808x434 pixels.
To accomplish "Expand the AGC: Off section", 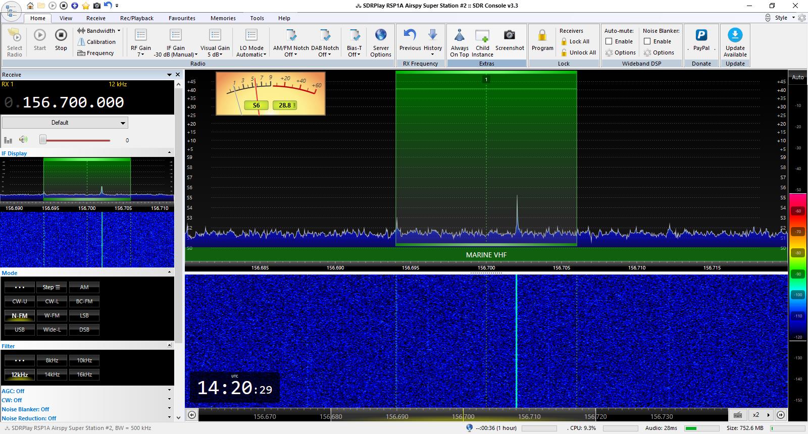I will coord(169,391).
